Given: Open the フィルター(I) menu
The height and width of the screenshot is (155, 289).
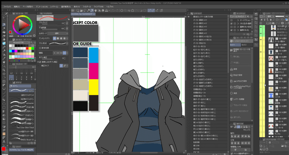Looking at the screenshot, I should pos(86,6).
